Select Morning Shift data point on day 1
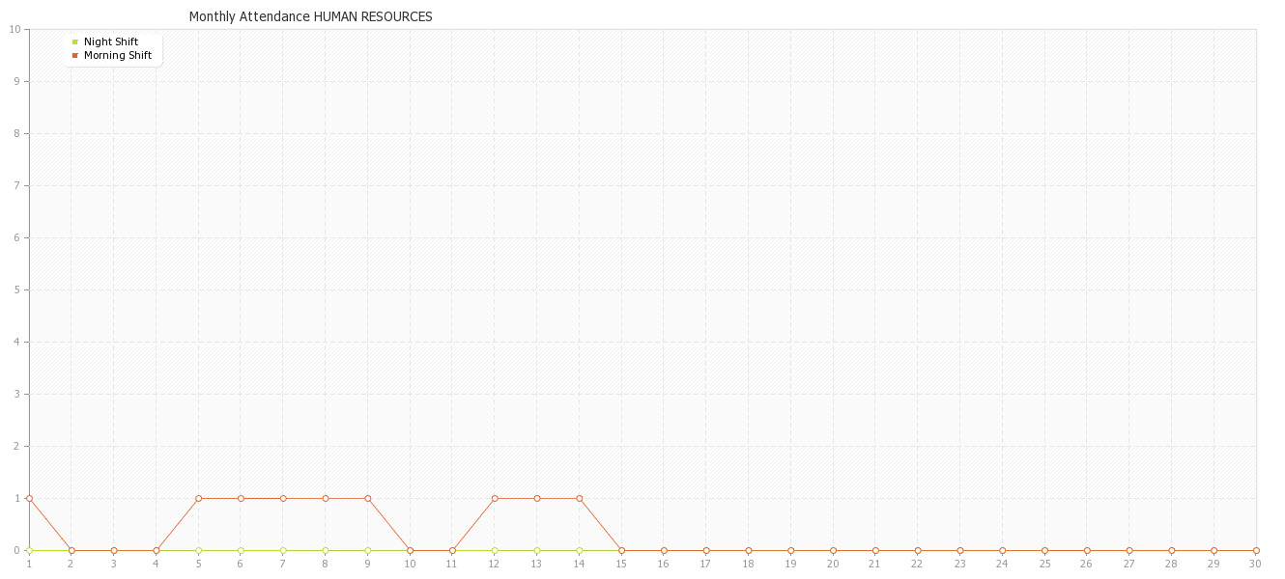Viewport: 1285px width, 579px height. (x=29, y=498)
